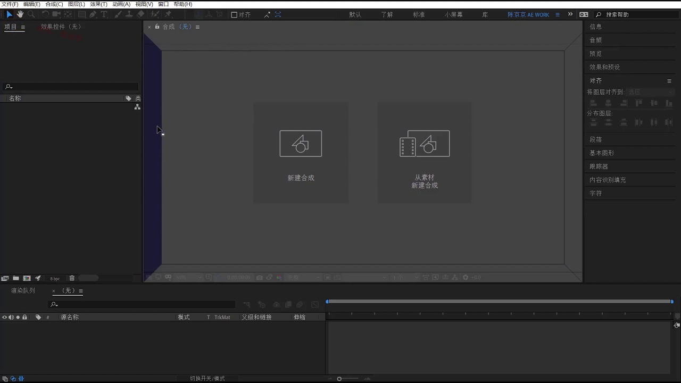Click 新建合成 to create a composition

click(x=301, y=152)
